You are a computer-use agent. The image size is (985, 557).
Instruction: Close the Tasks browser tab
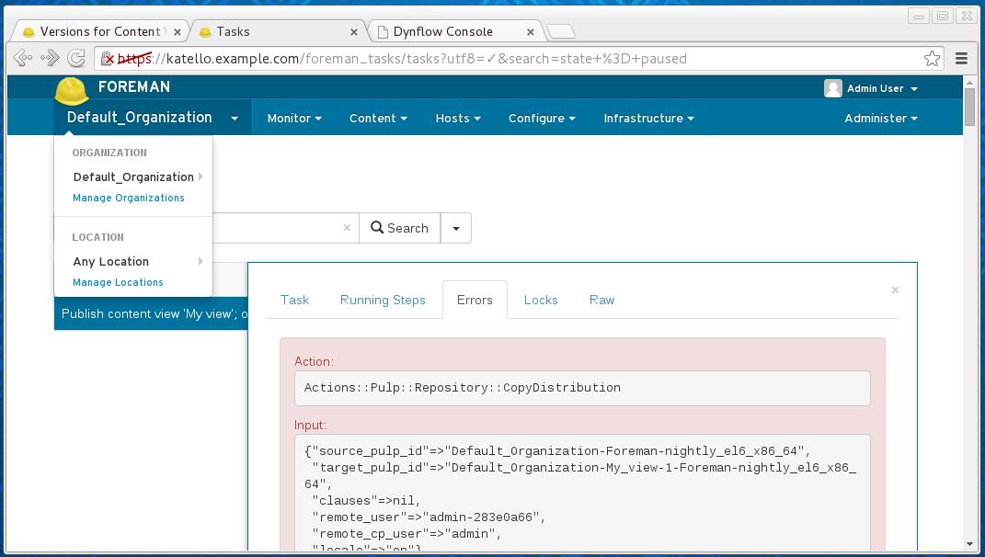pyautogui.click(x=354, y=32)
